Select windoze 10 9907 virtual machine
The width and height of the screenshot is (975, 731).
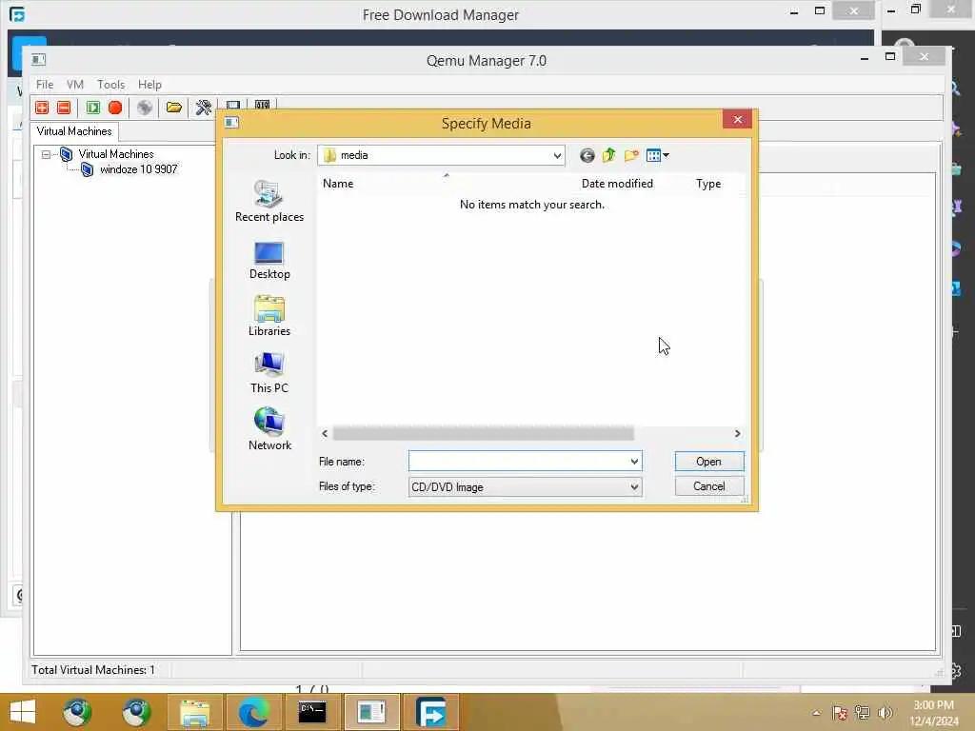pos(138,169)
